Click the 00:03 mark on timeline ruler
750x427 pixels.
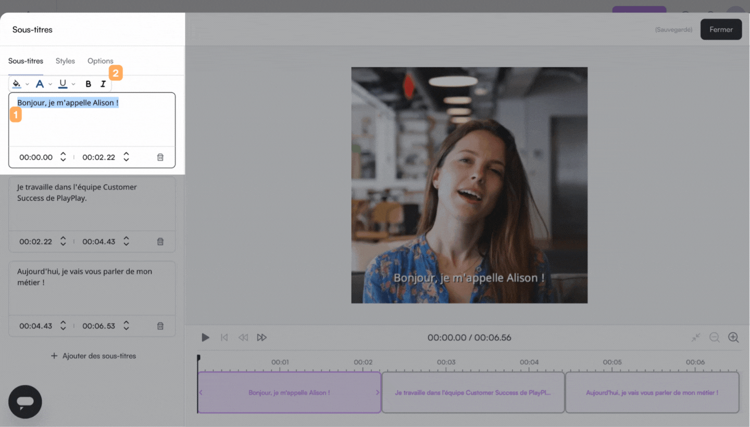tap(446, 362)
